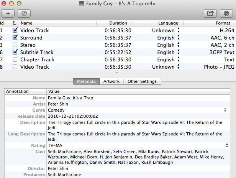This screenshot has height=178, width=236.
Task: Click the Annotation column header
Action: point(26,91)
